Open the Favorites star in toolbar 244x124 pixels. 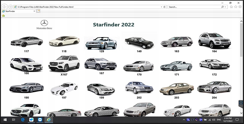pos(236,7)
